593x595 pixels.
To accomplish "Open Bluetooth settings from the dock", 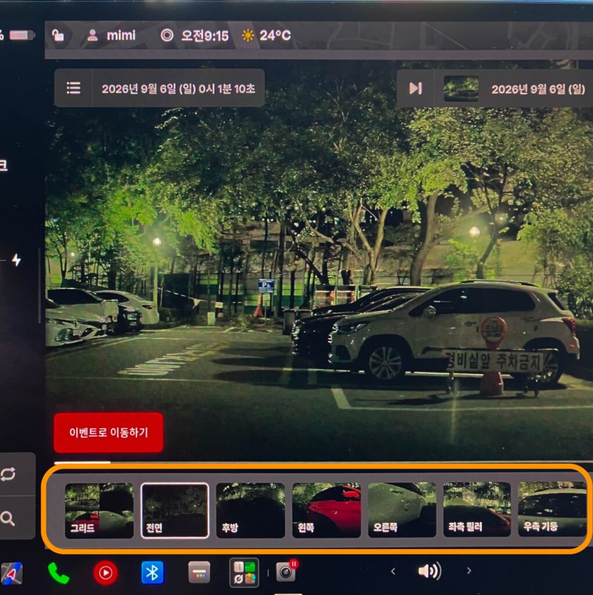I will point(153,572).
